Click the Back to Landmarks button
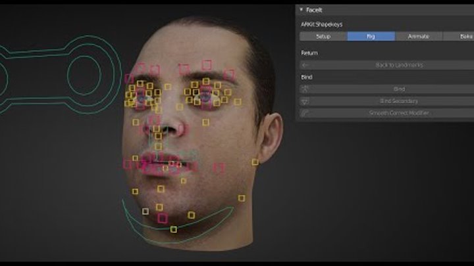Viewport: 474px width, 266px height. pos(390,65)
